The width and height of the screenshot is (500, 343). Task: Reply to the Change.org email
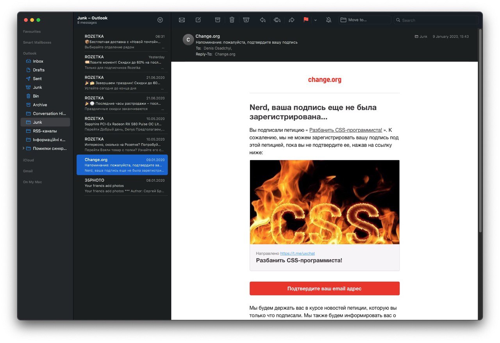262,20
